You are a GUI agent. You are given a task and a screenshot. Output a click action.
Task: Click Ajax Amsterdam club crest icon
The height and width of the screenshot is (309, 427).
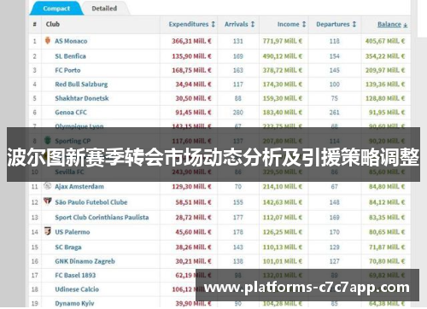point(48,186)
